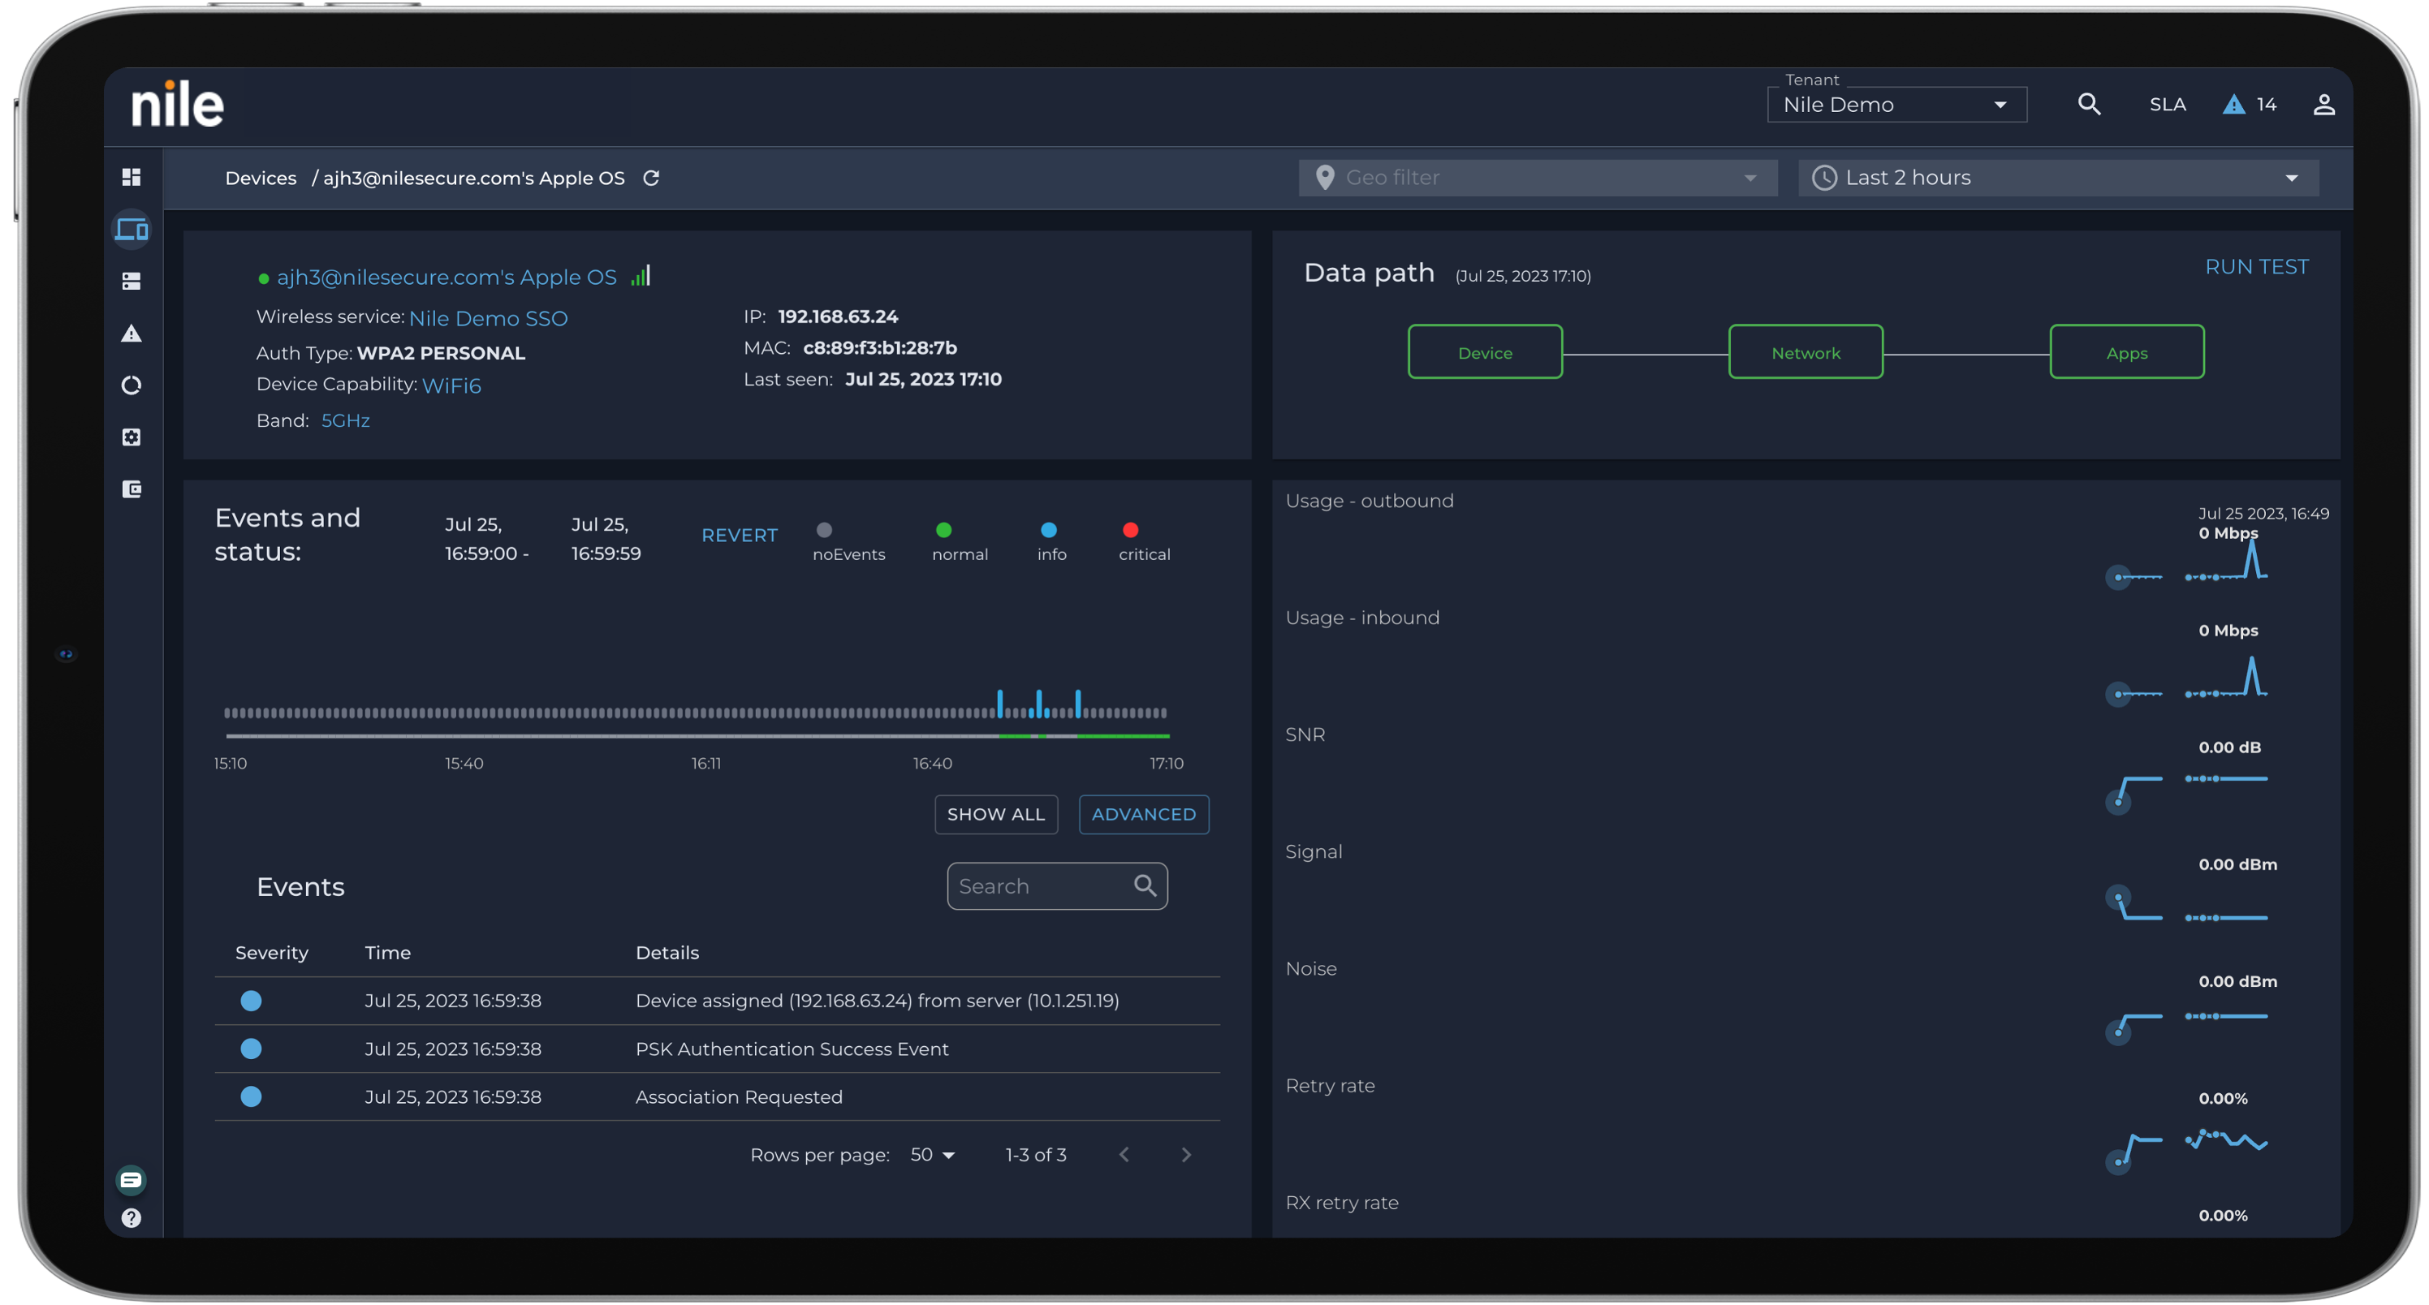Click 5GHz band link
2429x1305 pixels.
(x=345, y=420)
